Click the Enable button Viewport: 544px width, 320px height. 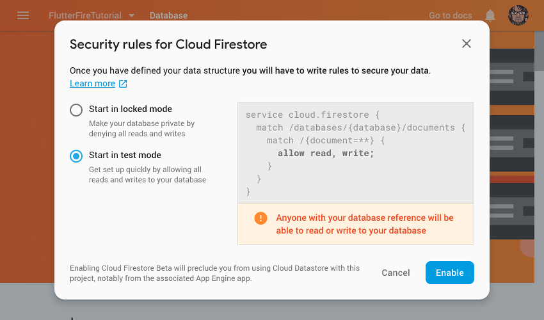450,273
